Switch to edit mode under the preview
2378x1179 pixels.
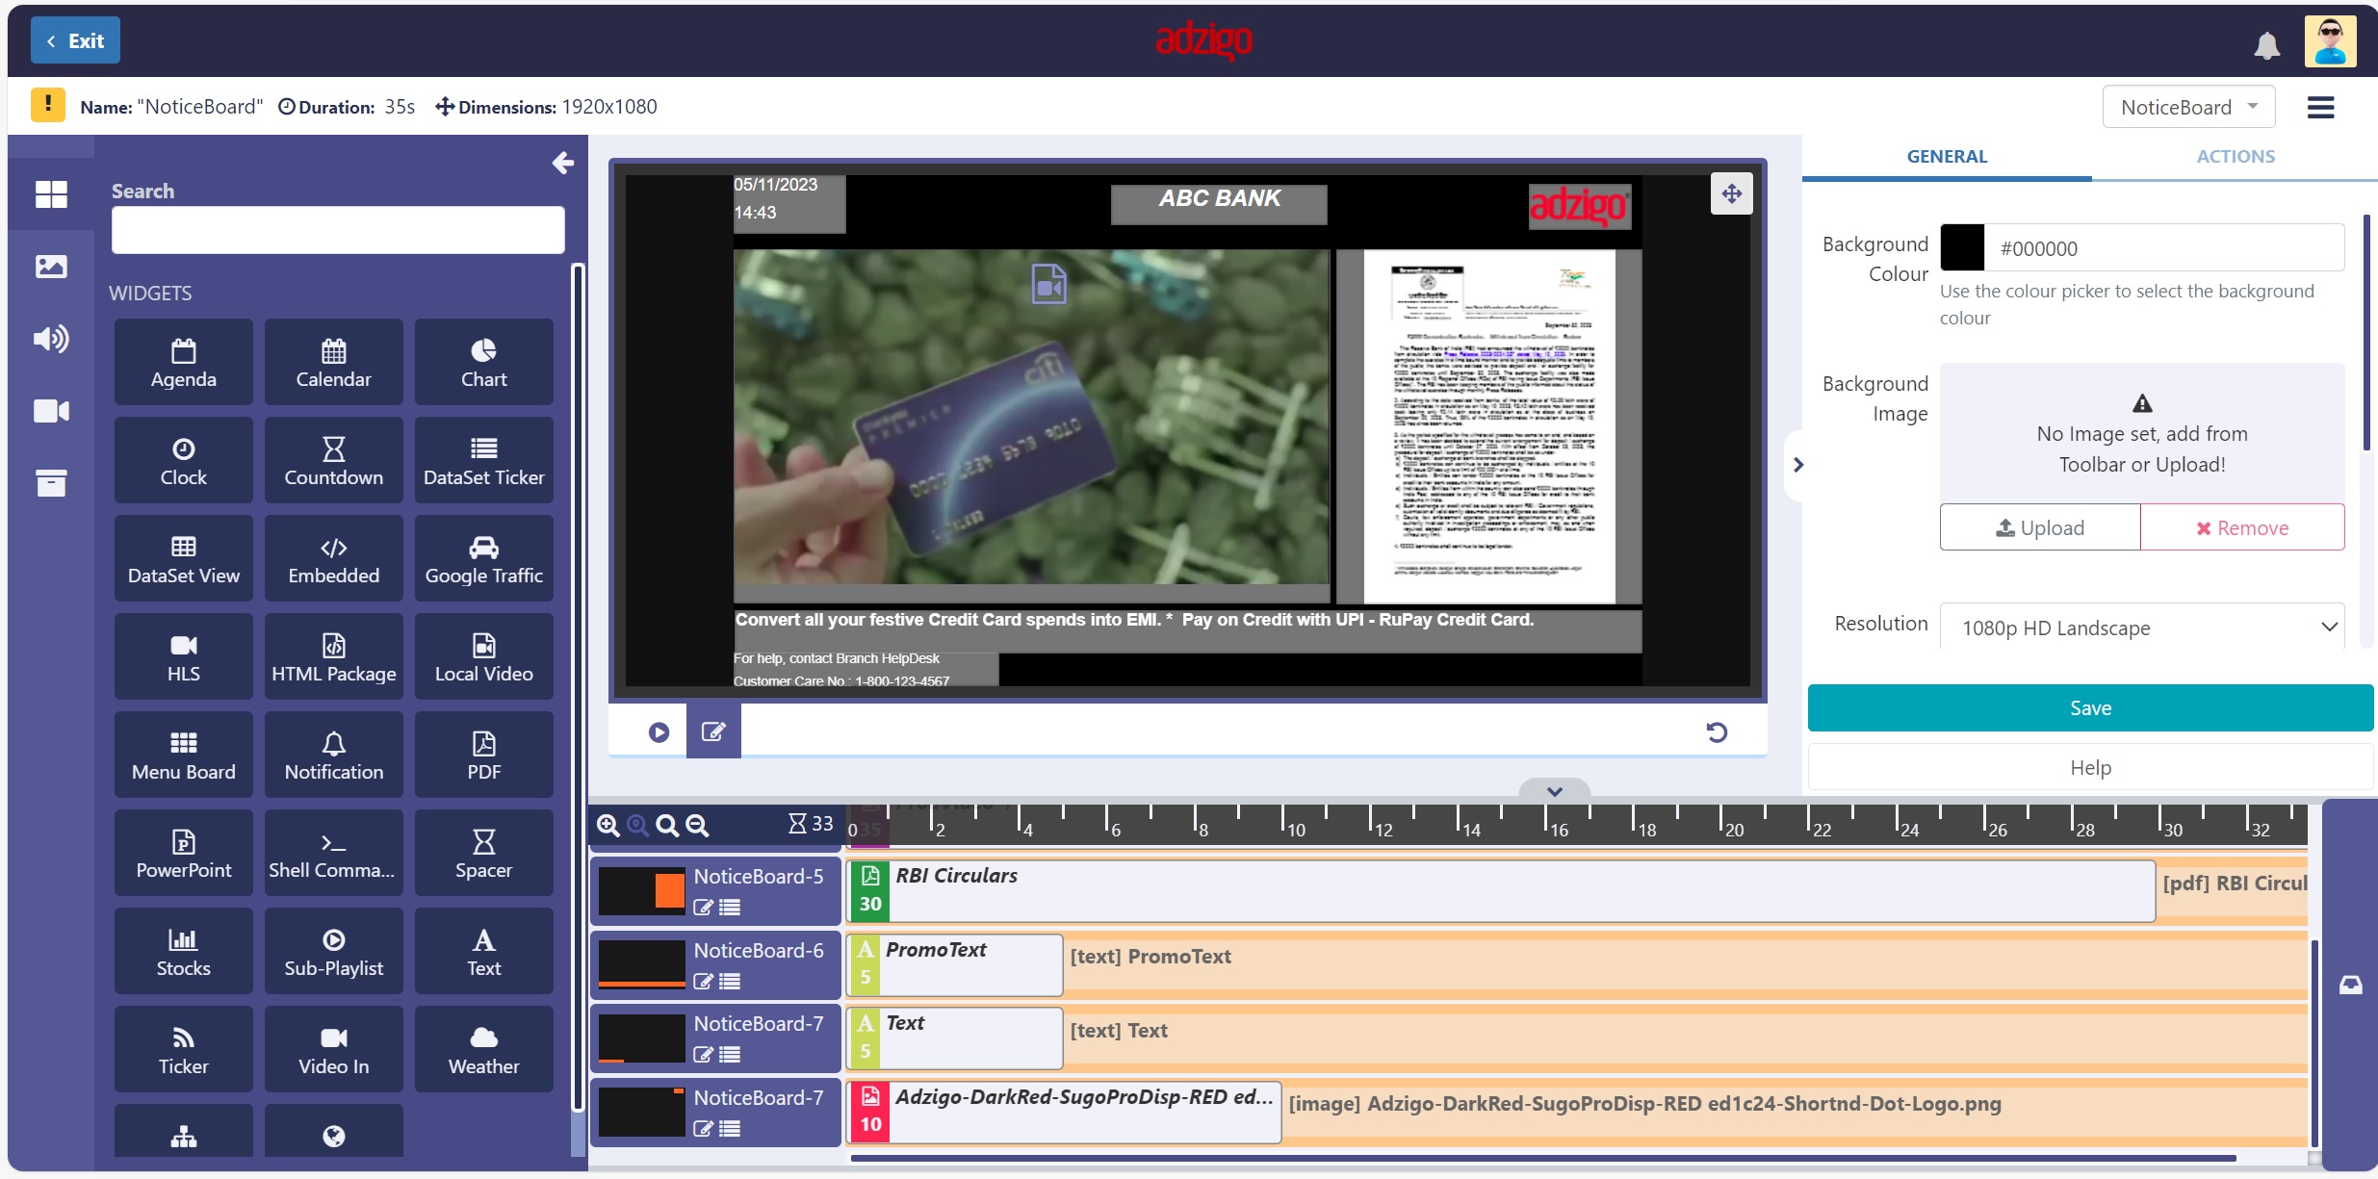coord(713,731)
